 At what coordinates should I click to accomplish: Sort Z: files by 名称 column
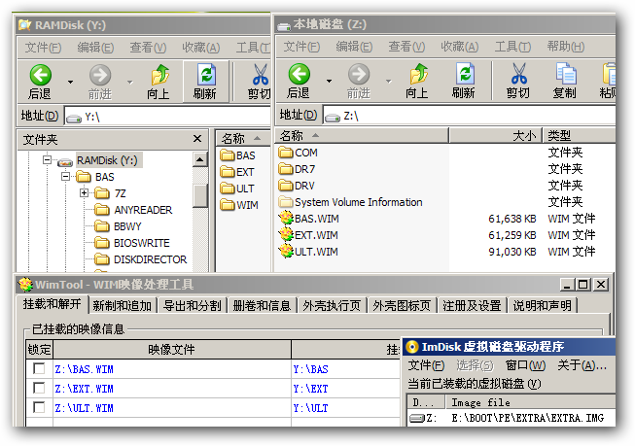(362, 136)
